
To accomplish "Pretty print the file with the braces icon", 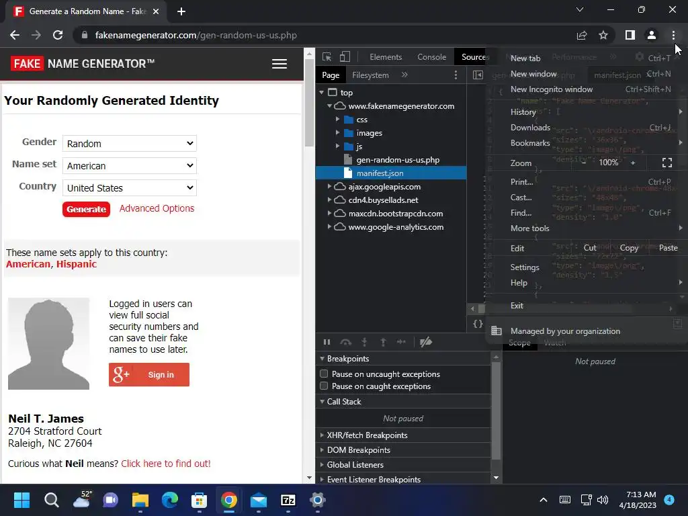I will point(478,324).
